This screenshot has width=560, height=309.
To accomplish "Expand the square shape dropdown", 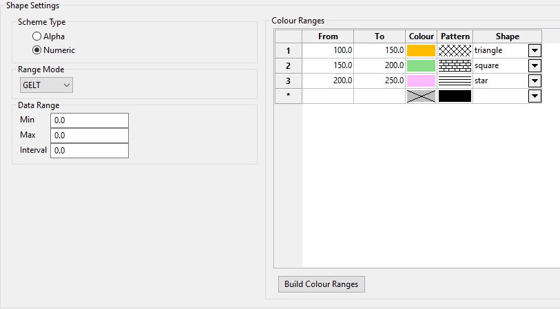I will (535, 65).
